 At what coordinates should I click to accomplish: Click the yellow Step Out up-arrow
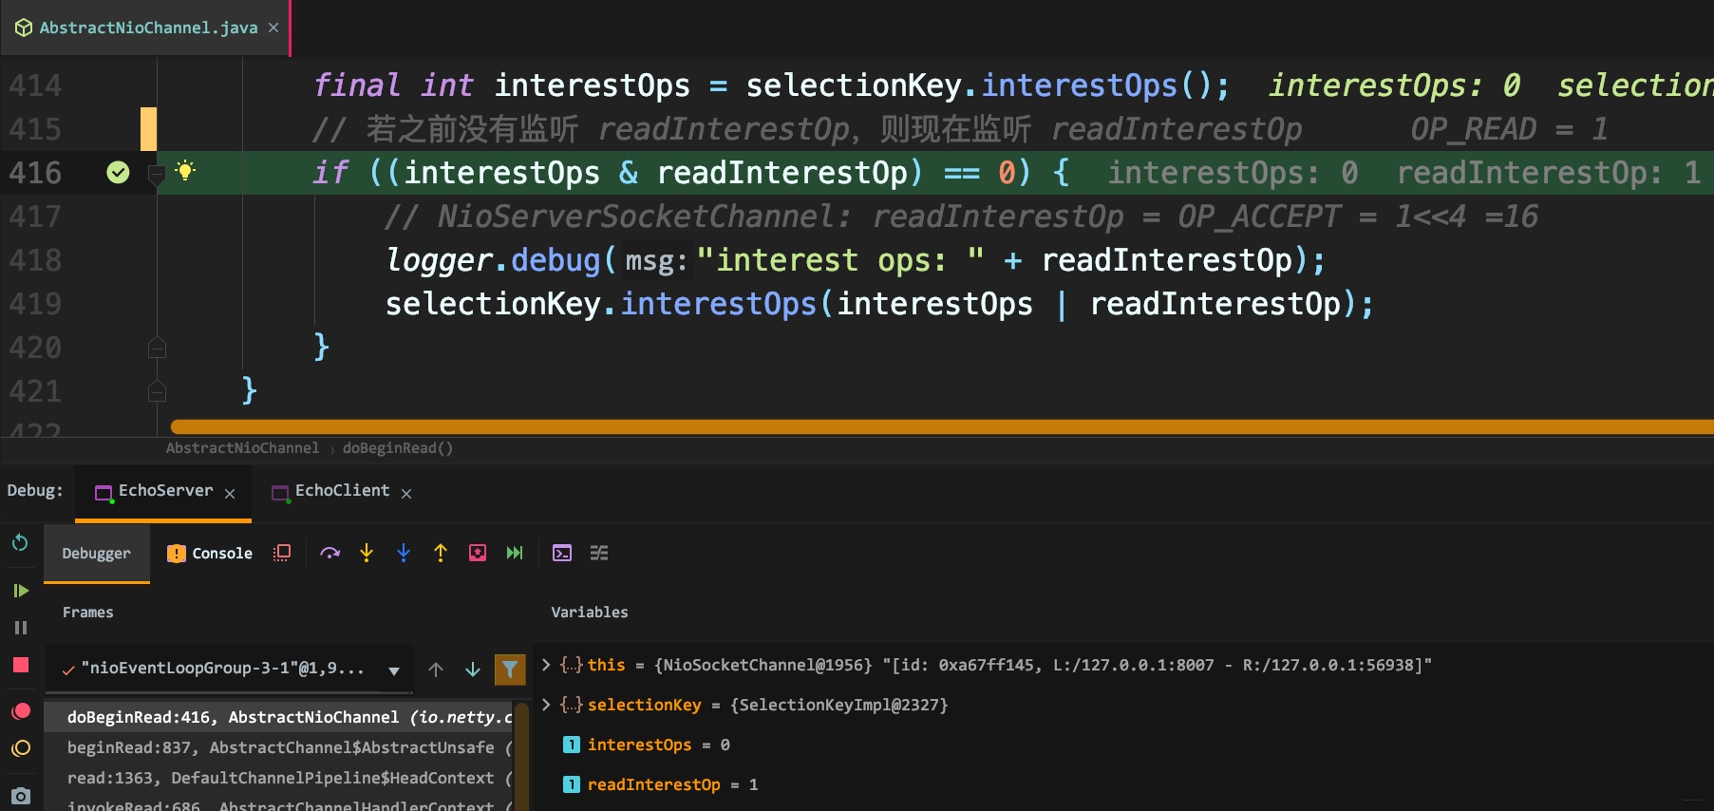pyautogui.click(x=441, y=553)
